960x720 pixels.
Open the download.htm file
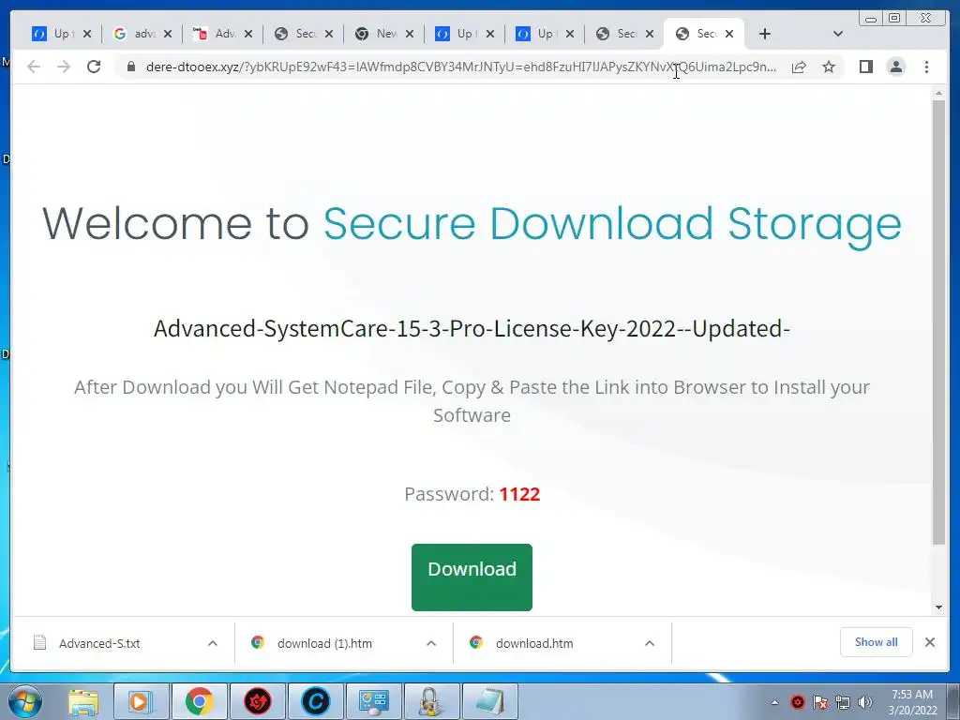coord(533,643)
